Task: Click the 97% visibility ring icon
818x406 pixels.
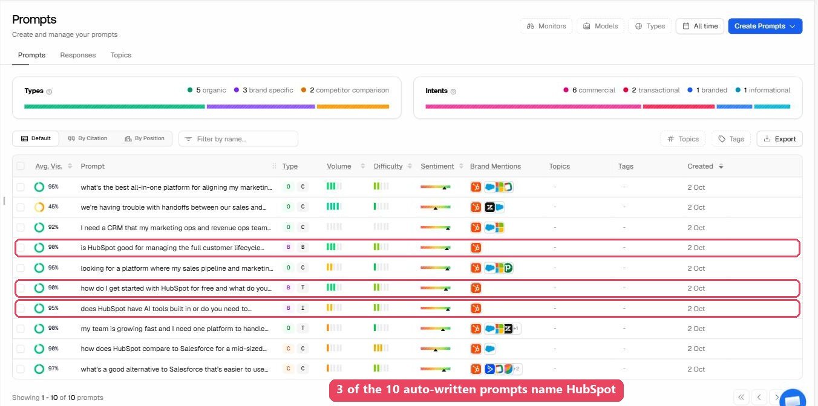Action: click(39, 369)
